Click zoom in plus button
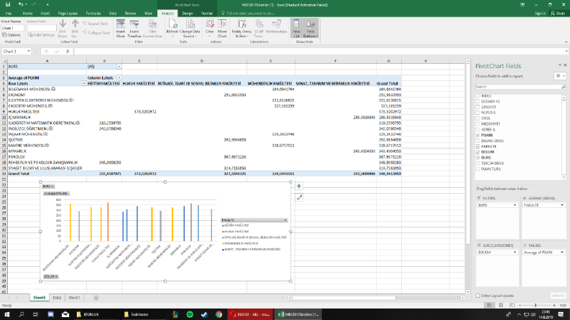 (554, 306)
